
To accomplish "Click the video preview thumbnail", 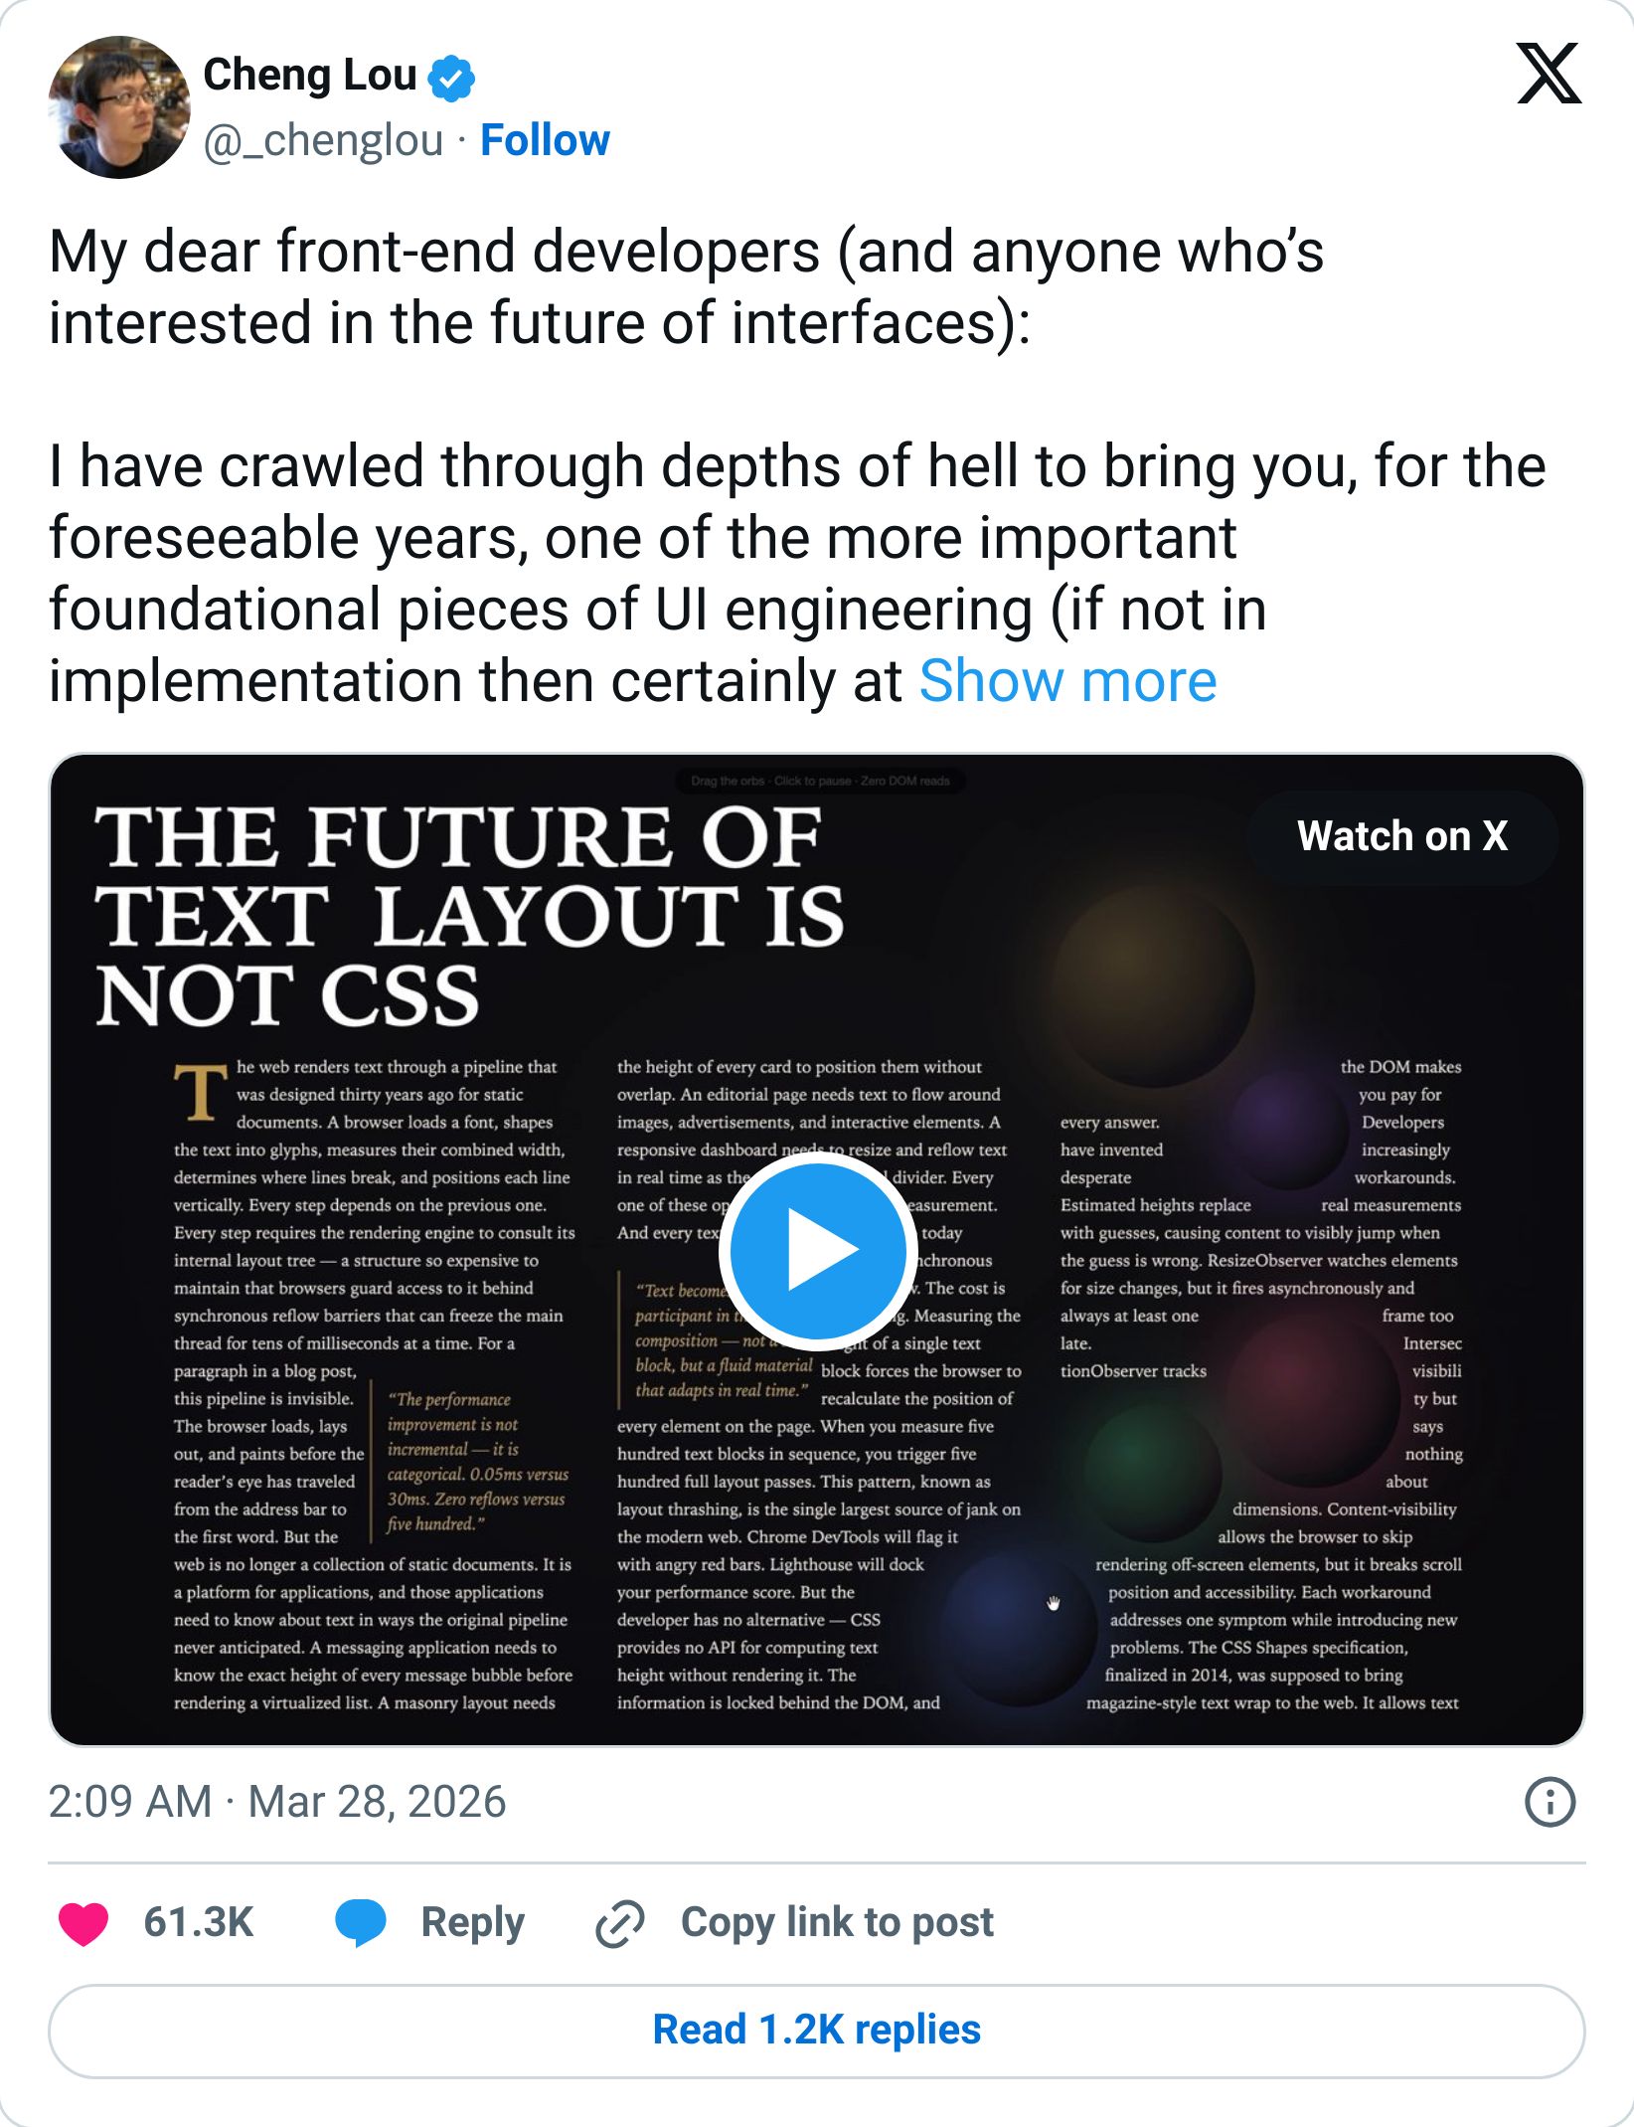I will point(817,1253).
